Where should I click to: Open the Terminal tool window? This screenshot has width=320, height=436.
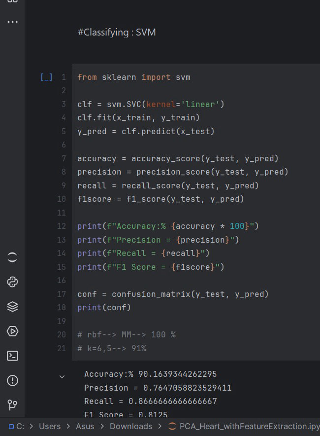[12, 356]
